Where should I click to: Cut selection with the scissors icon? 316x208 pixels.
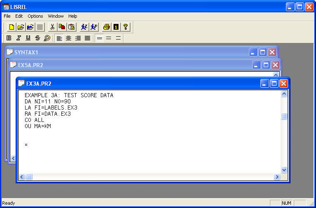pyautogui.click(x=52, y=27)
